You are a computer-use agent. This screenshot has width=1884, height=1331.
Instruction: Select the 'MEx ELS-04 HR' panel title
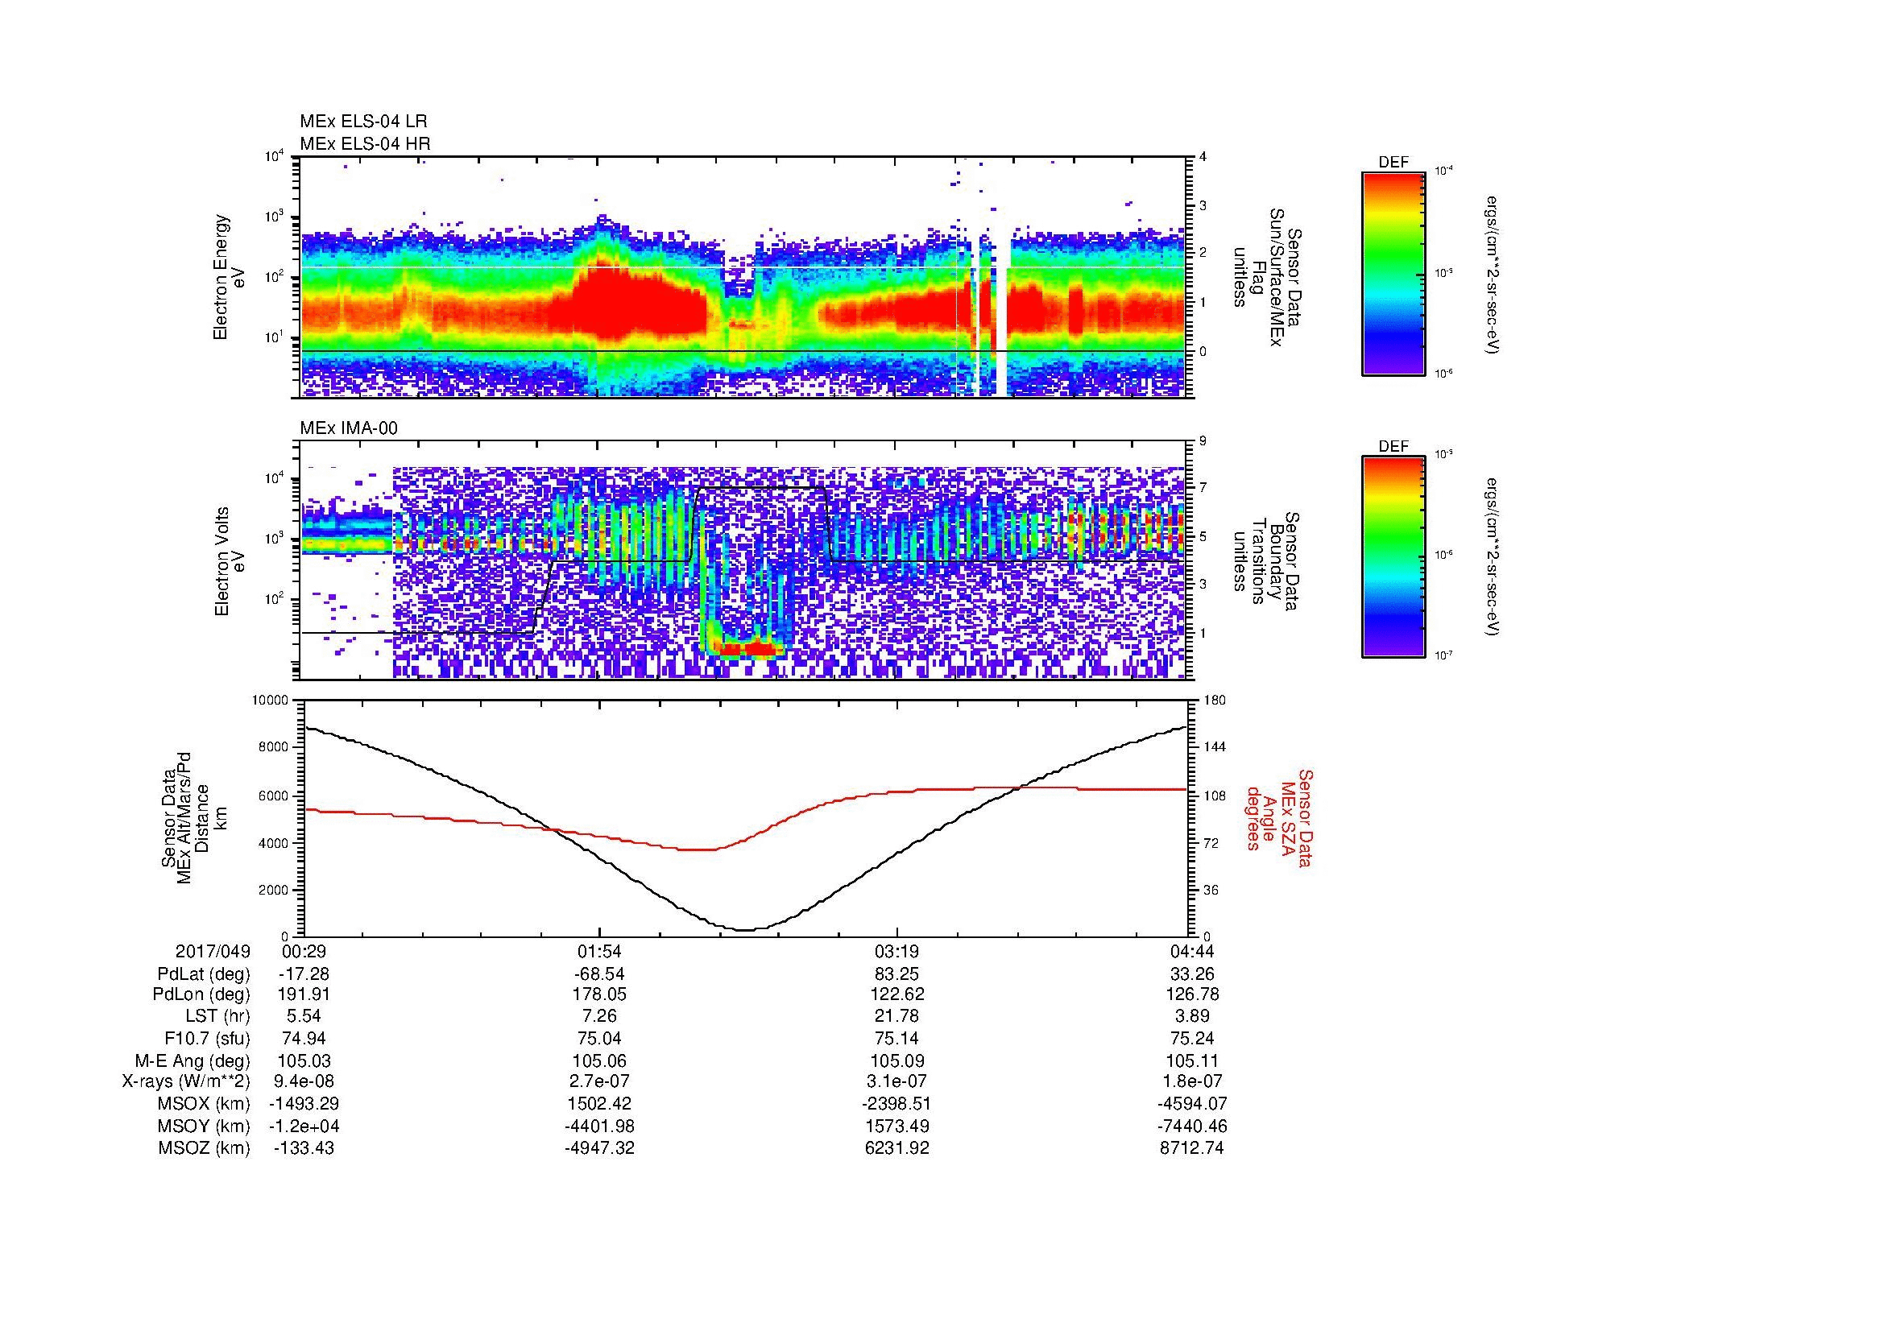pyautogui.click(x=365, y=143)
